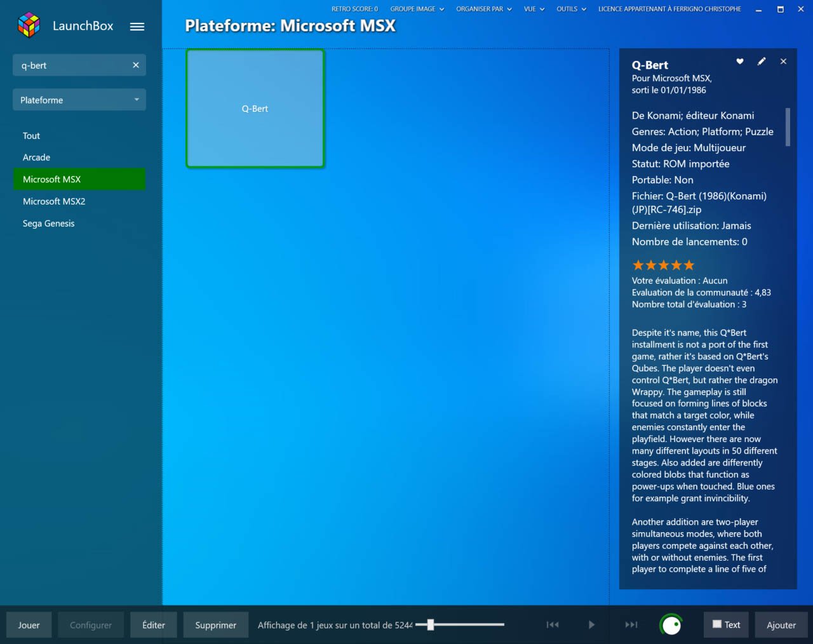Click the Q-Bert title in details panel
Image resolution: width=813 pixels, height=644 pixels.
[x=650, y=65]
